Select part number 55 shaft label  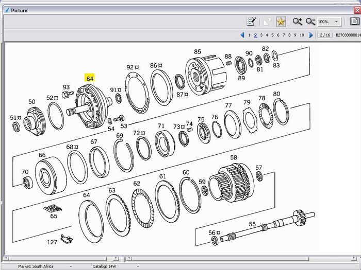[x=252, y=224]
